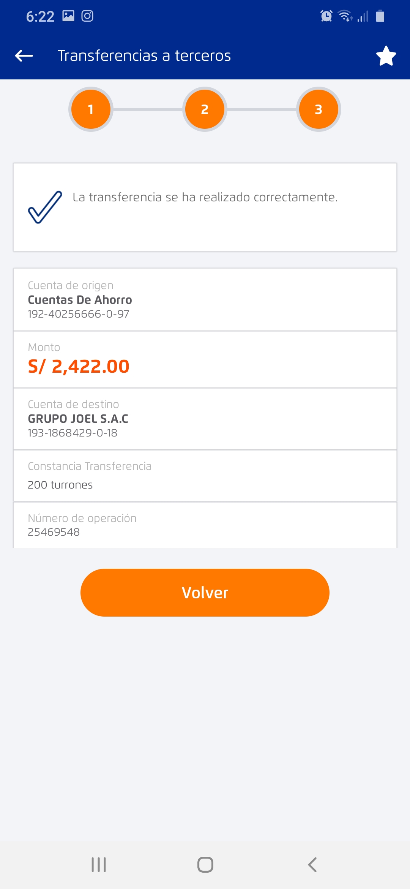410x889 pixels.
Task: Go to step 2 circle
Action: tap(205, 109)
